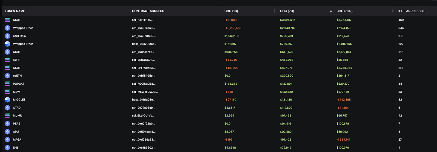The height and width of the screenshot is (152, 437).
Task: Click the 7D change value $3,925,512
Action: pyautogui.click(x=288, y=20)
